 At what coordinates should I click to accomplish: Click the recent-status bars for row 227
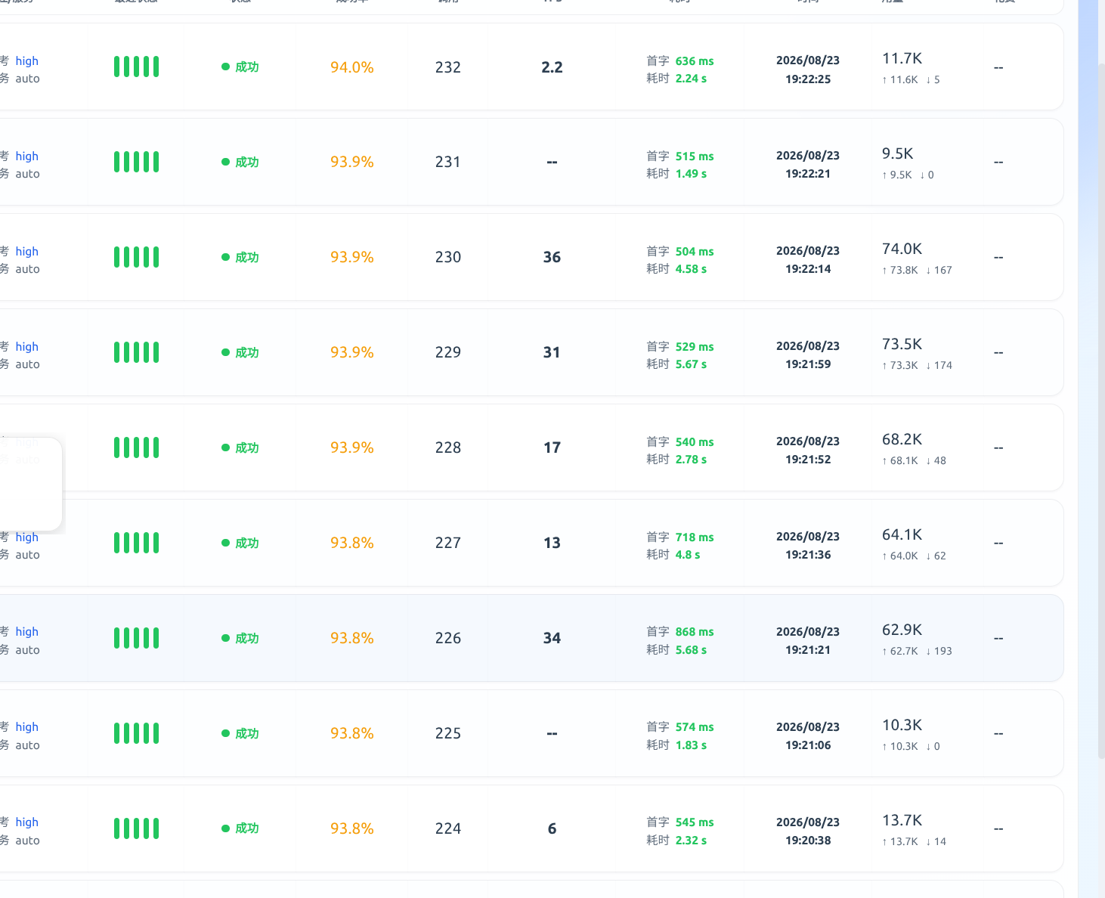[x=136, y=543]
